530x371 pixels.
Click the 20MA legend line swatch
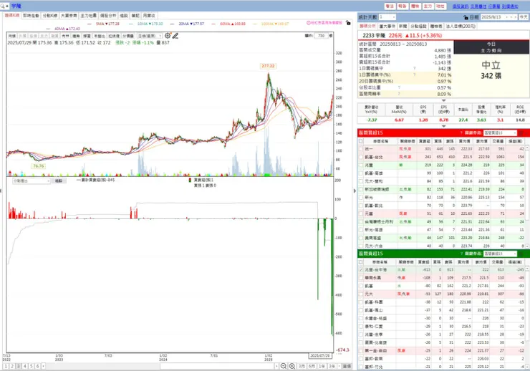pyautogui.click(x=173, y=24)
